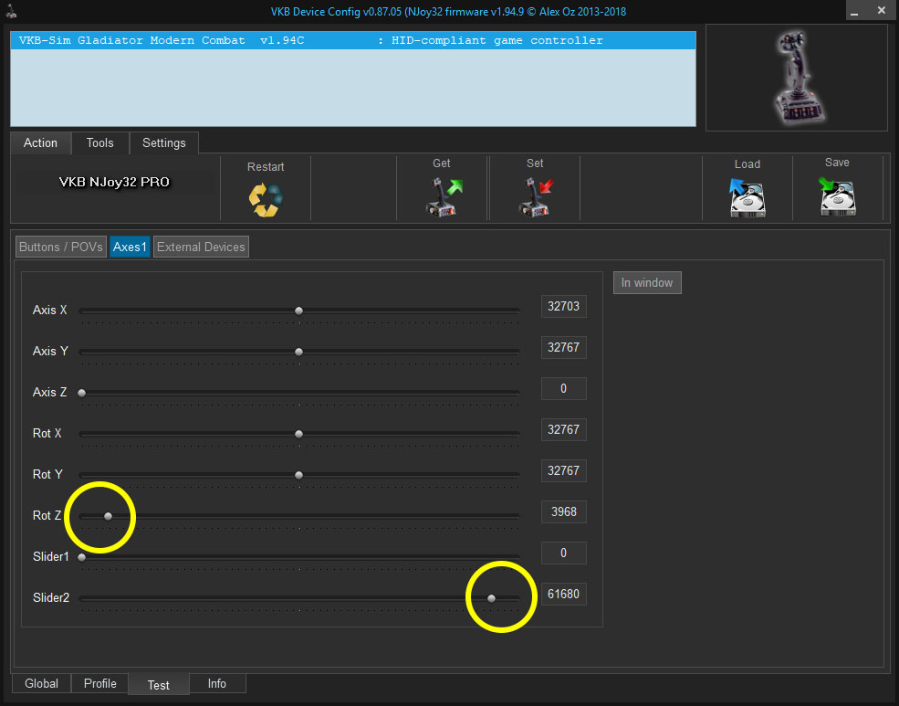This screenshot has height=706, width=899.
Task: Click the Slider2 value field 61680
Action: (564, 595)
